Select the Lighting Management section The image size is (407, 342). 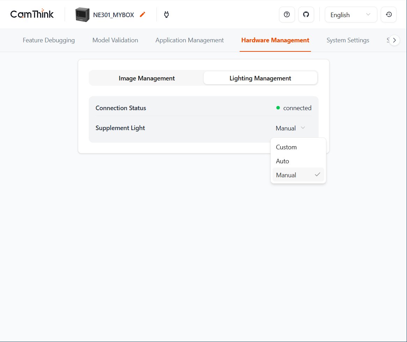click(260, 78)
